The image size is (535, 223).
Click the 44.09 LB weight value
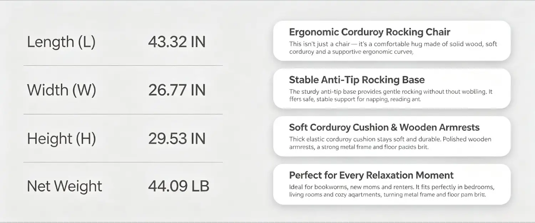[x=179, y=186]
